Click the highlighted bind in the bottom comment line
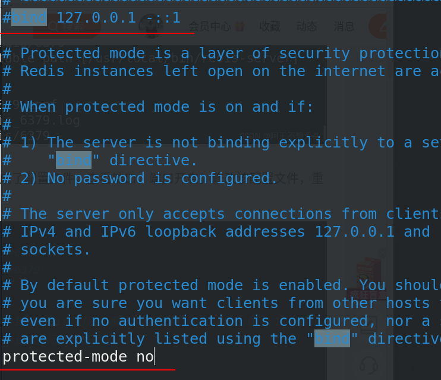Viewport: 441px width, 380px height. (332, 338)
